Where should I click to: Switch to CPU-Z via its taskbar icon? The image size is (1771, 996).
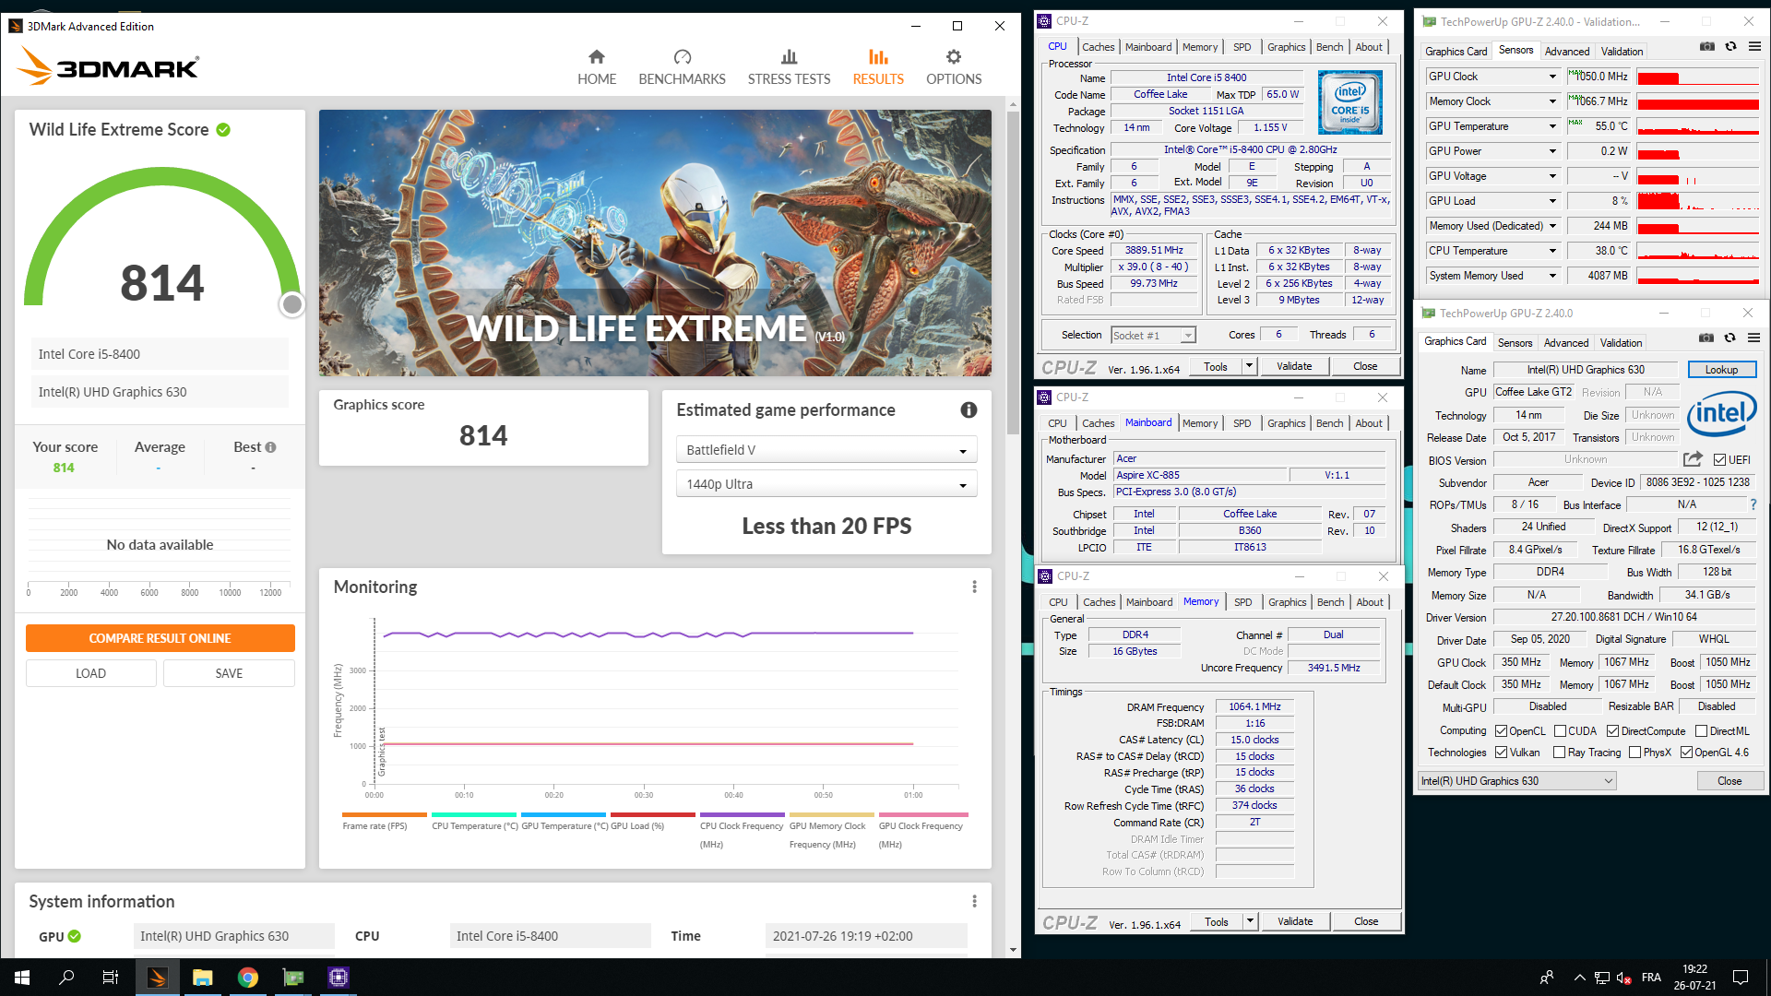tap(339, 978)
